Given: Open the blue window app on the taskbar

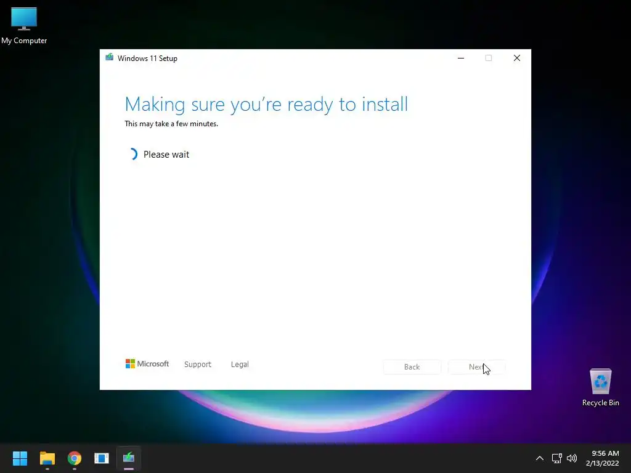Looking at the screenshot, I should (102, 458).
